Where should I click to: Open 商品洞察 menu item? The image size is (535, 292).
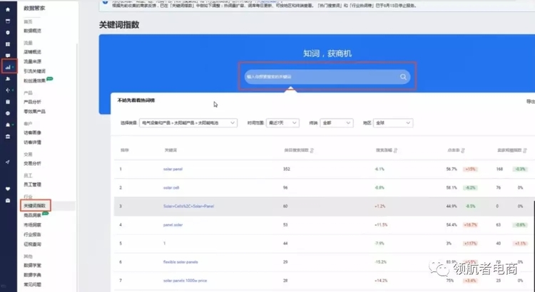tap(32, 215)
